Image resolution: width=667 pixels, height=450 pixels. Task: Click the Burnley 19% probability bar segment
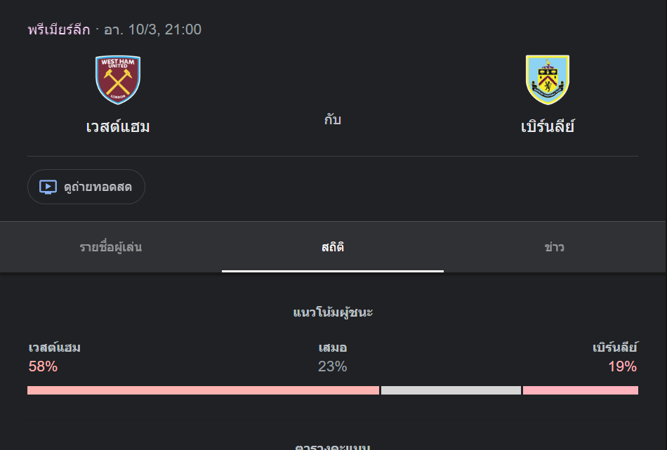(x=580, y=390)
